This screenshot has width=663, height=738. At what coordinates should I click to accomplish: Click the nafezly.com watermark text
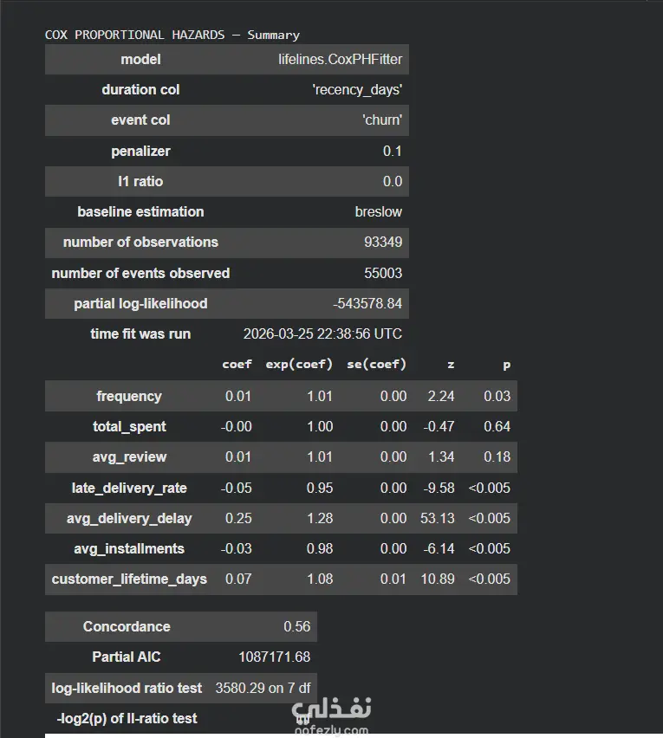coord(331,730)
